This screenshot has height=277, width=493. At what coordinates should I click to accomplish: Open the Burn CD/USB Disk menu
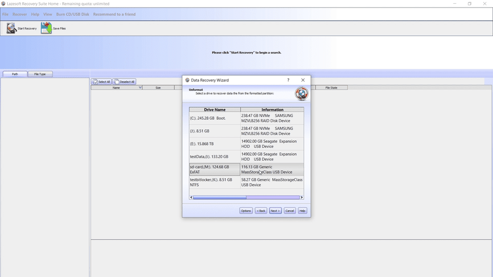coord(72,14)
